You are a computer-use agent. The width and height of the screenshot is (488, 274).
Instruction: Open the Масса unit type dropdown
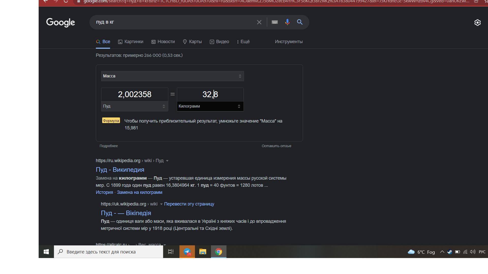pos(172,76)
